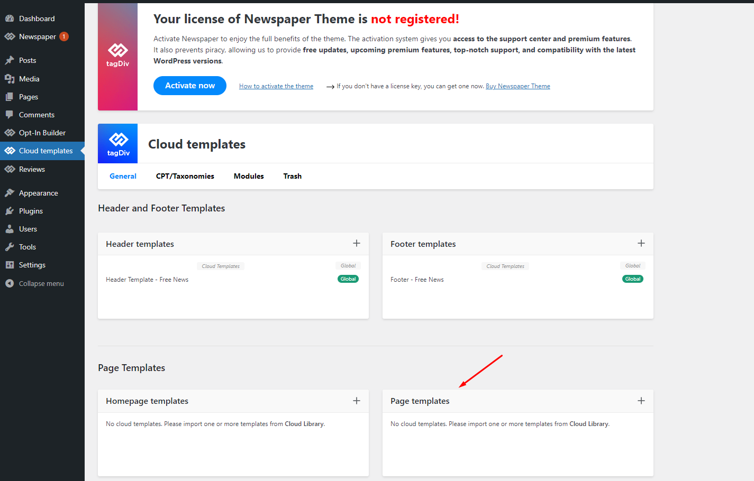The height and width of the screenshot is (481, 754).
Task: Click the Pages icon in sidebar
Action: pos(10,97)
